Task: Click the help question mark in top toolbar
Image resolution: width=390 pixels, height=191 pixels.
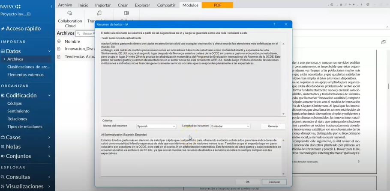Action: click(x=361, y=5)
